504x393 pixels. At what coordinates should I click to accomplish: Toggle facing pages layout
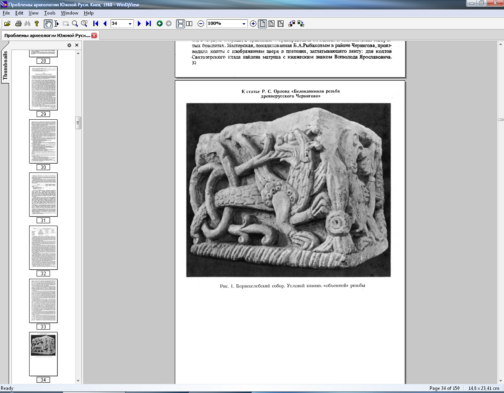coord(189,24)
